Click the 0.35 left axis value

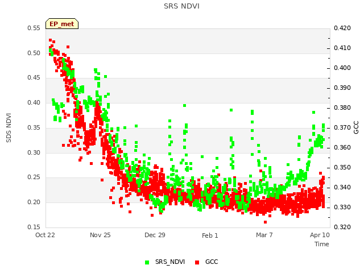34,127
